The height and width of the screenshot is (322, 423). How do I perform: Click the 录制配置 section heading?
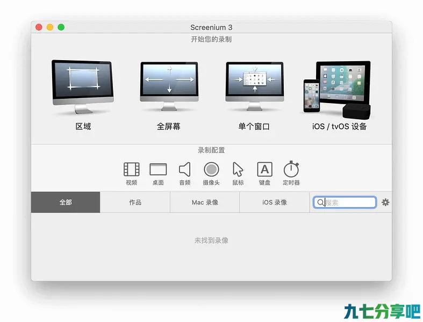[211, 150]
